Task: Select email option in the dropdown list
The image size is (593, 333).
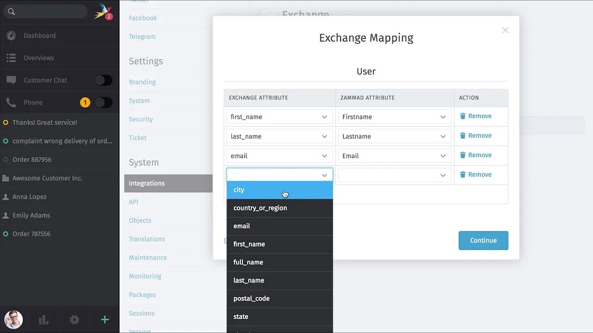Action: [x=280, y=226]
